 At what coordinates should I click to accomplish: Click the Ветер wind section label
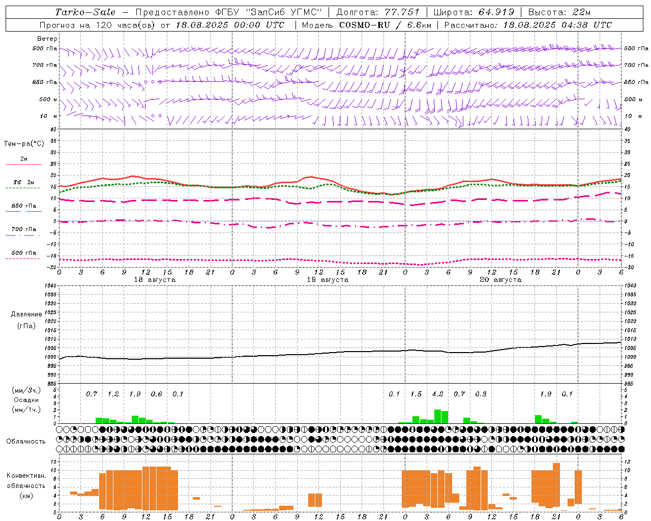pyautogui.click(x=47, y=39)
